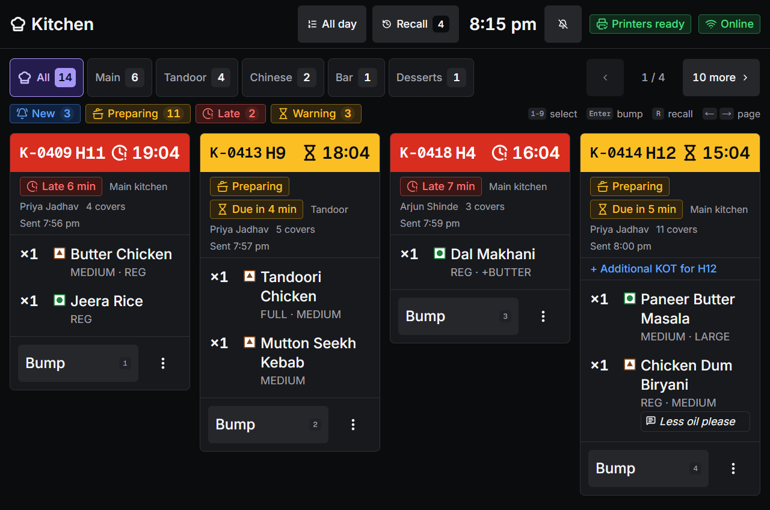This screenshot has width=770, height=510.
Task: Switch to the Bar station tab
Action: pos(356,78)
